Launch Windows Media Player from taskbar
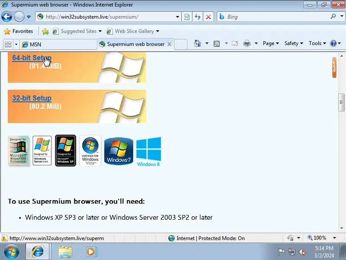This screenshot has width=346, height=260. point(91,252)
